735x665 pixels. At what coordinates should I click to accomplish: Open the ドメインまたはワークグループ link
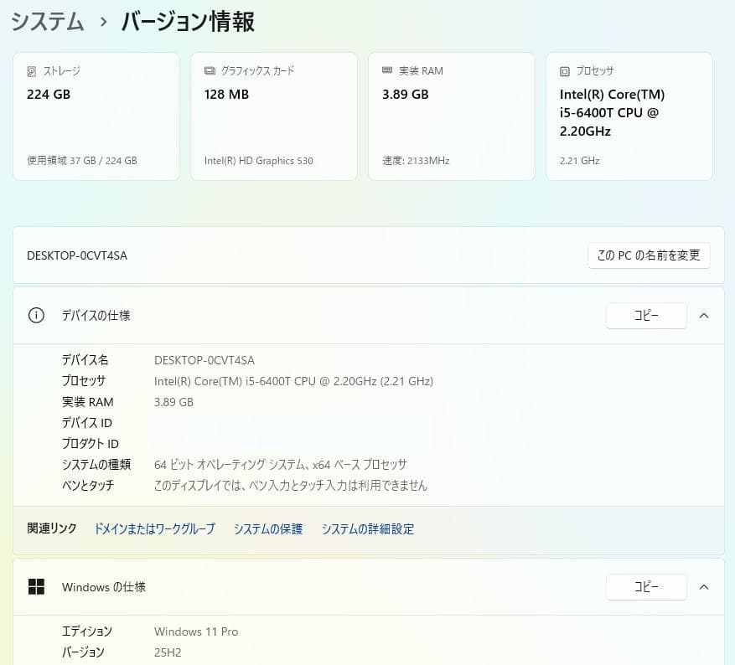point(154,528)
